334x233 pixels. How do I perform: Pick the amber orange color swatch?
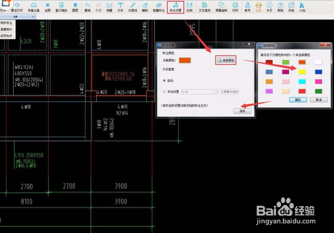(269, 82)
